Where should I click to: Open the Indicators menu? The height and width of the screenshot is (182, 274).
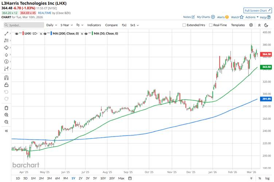tap(94, 25)
